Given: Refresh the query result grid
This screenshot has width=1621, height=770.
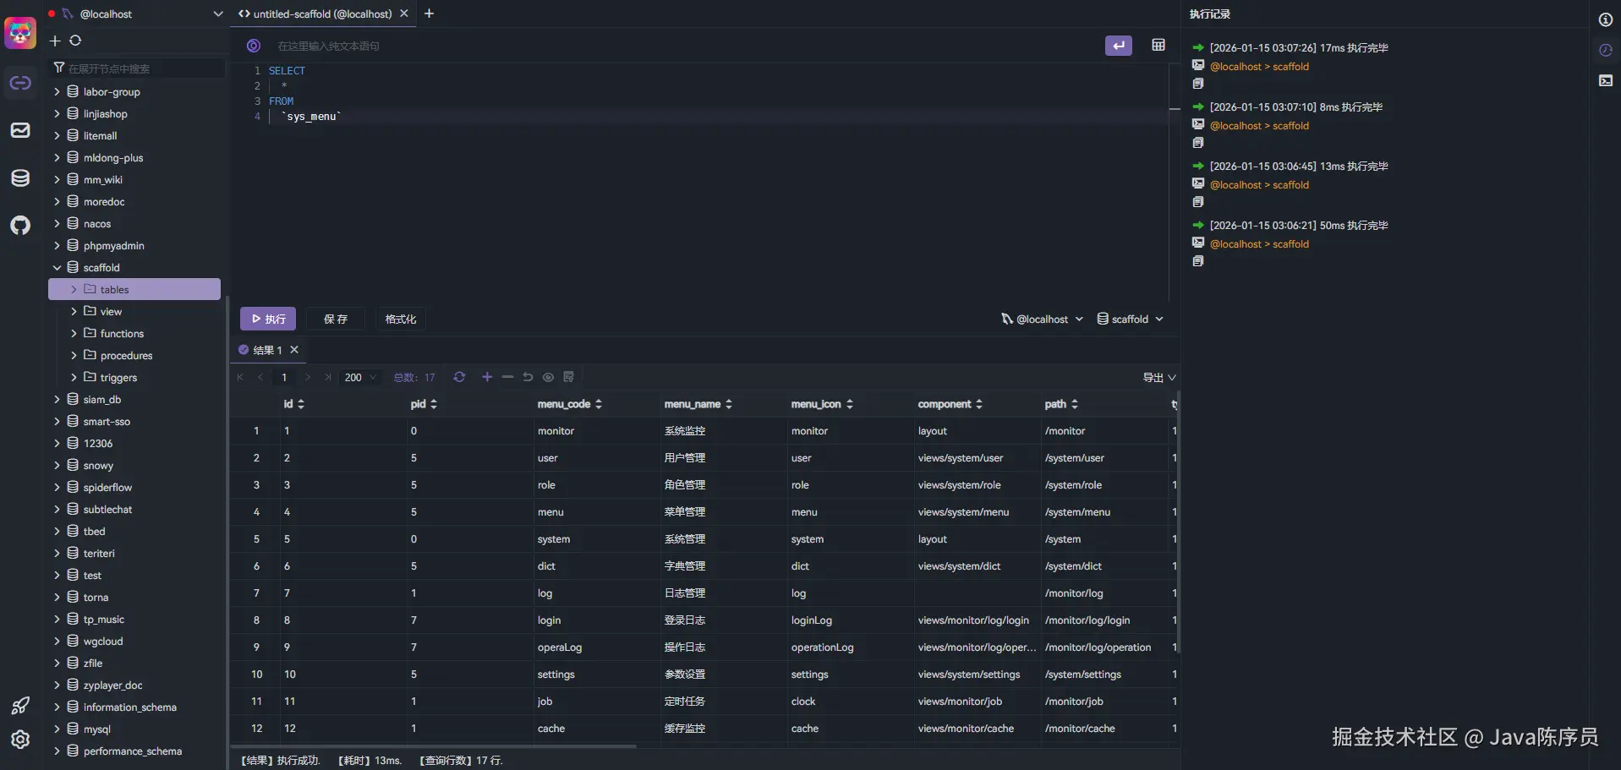Looking at the screenshot, I should point(459,377).
